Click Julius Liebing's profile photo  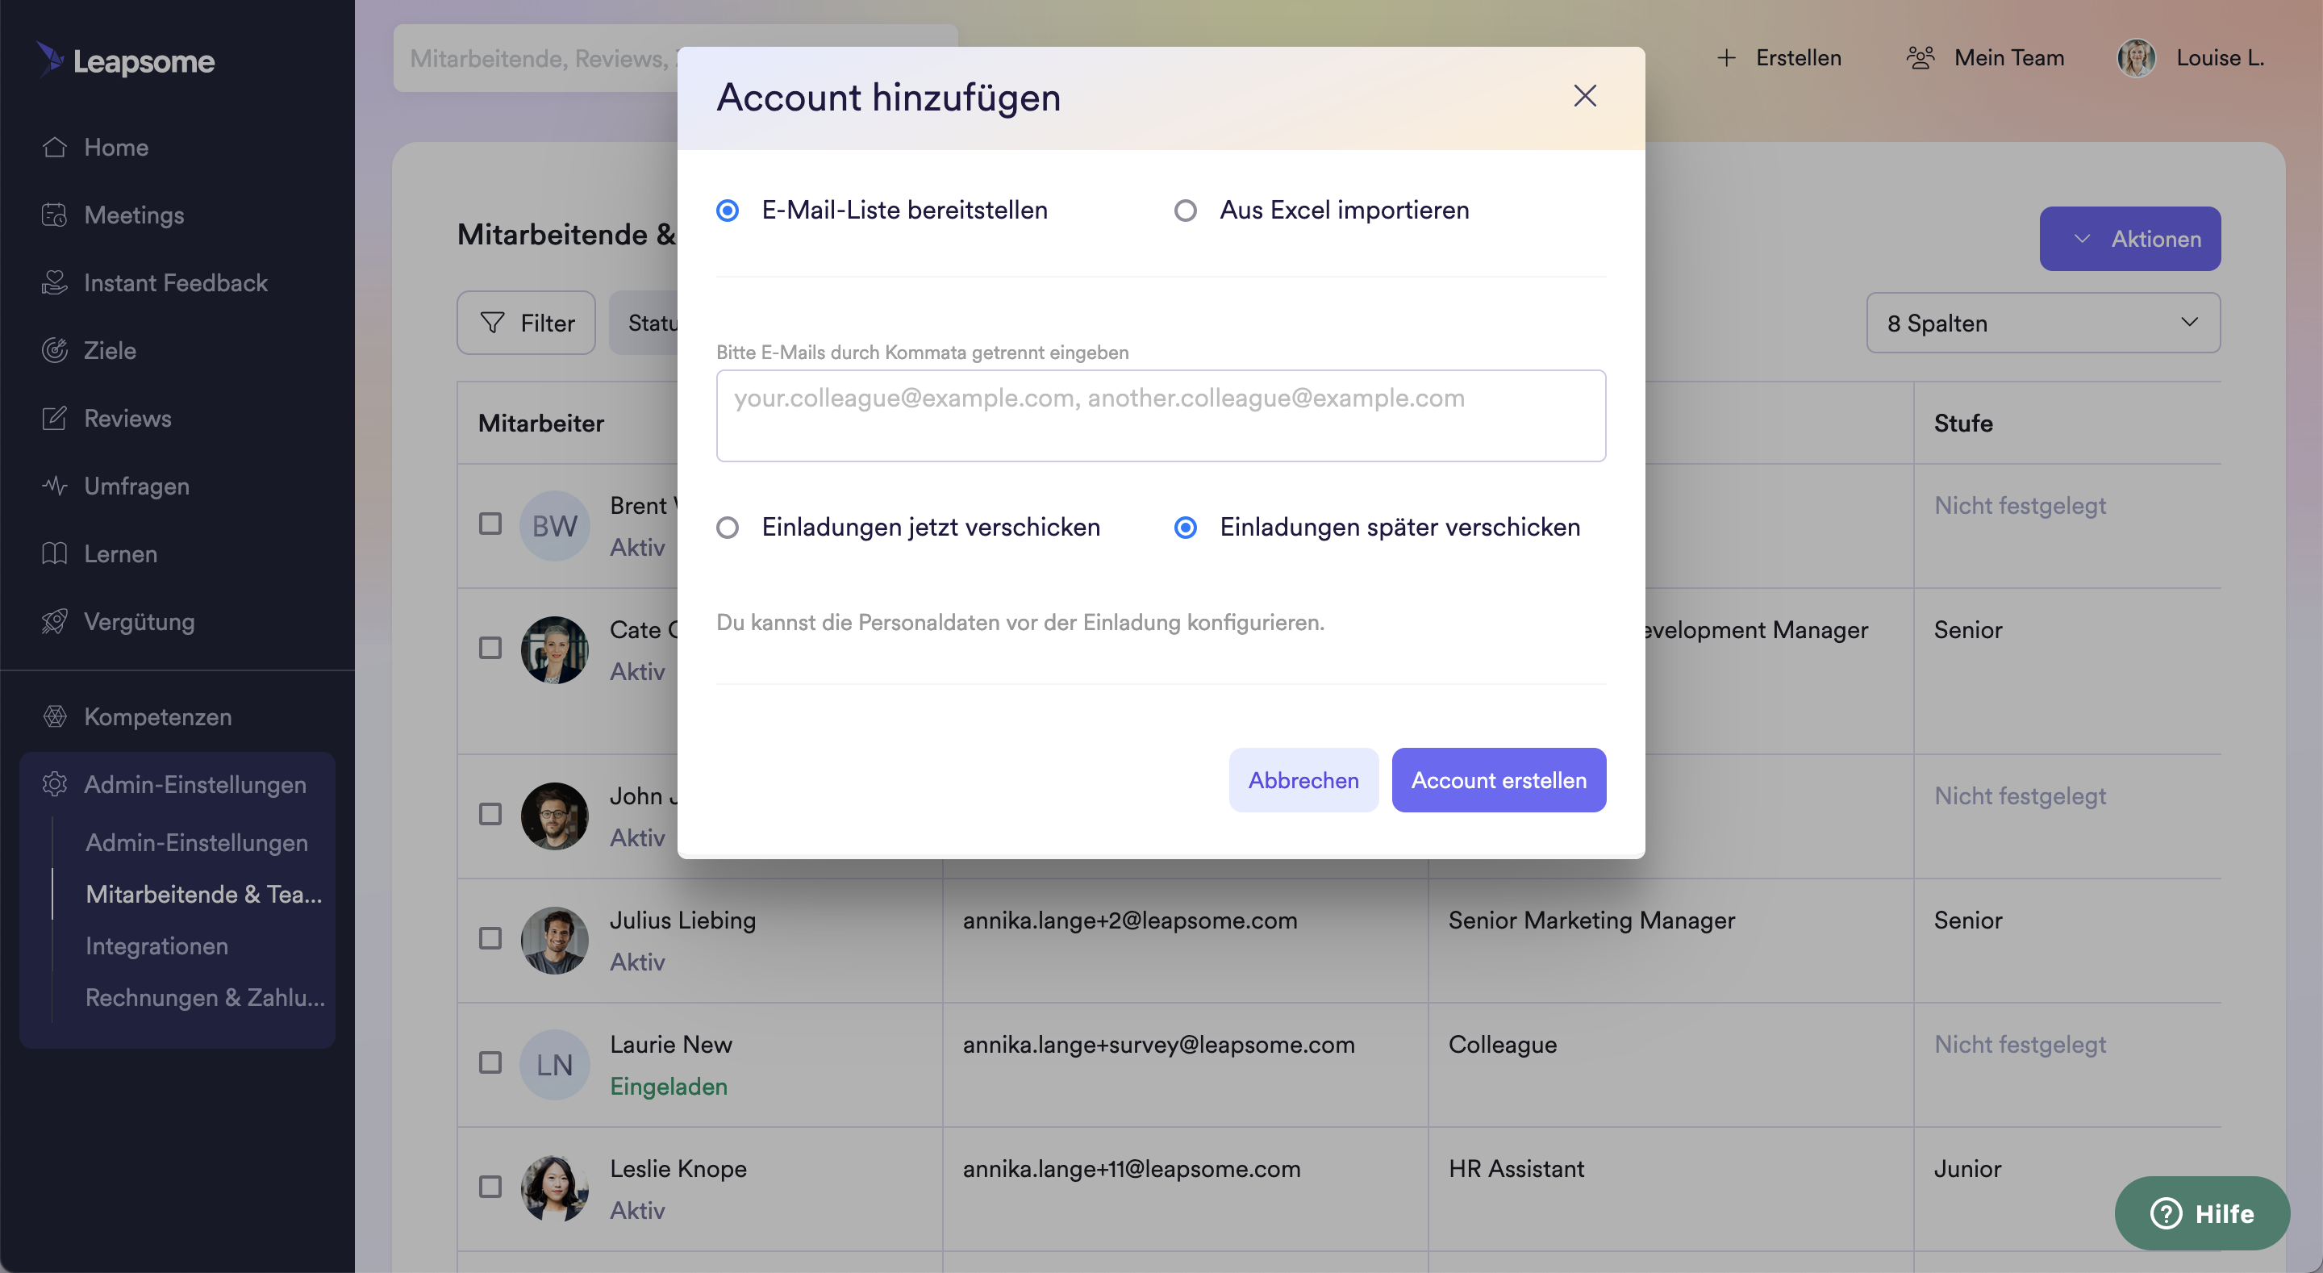553,940
